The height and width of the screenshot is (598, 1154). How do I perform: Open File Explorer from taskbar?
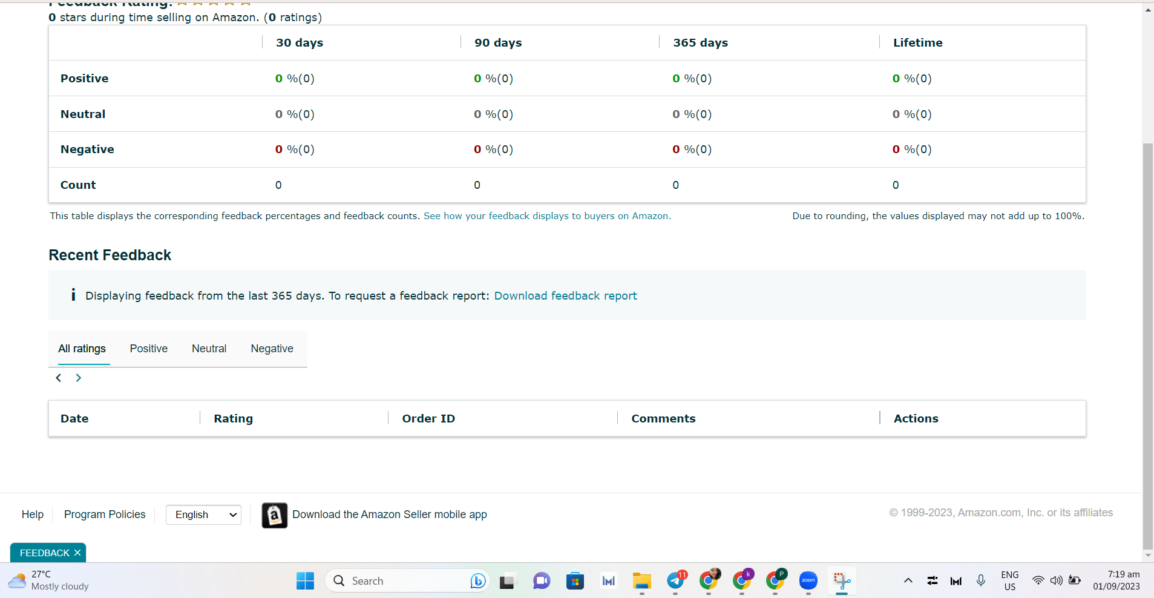pos(641,581)
